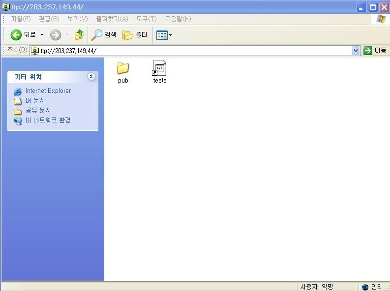Open the 즐겨찾기(A) menu

pyautogui.click(x=112, y=19)
